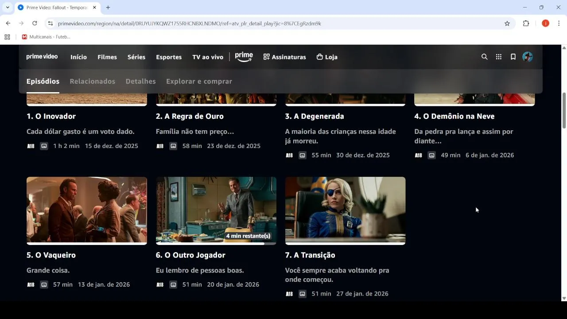
Task: Click the address bar URL field
Action: (279, 23)
